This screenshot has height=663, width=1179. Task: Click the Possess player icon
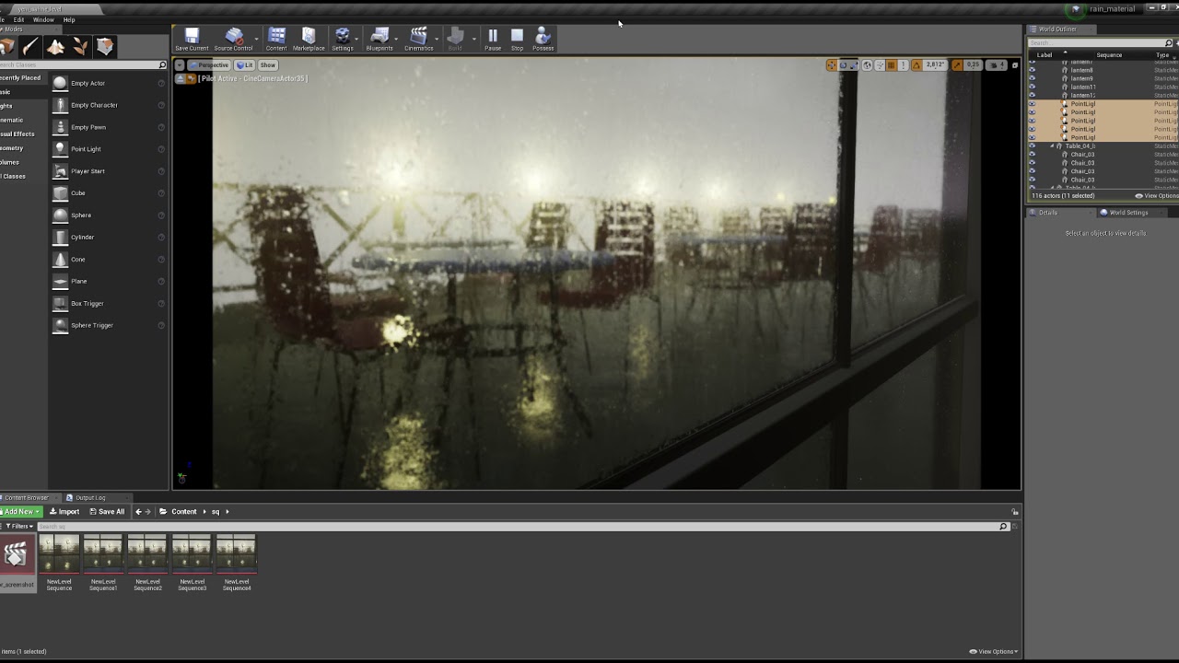543,39
